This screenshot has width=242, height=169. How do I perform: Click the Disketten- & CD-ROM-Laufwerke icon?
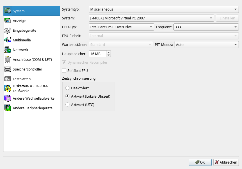pyautogui.click(x=8, y=88)
